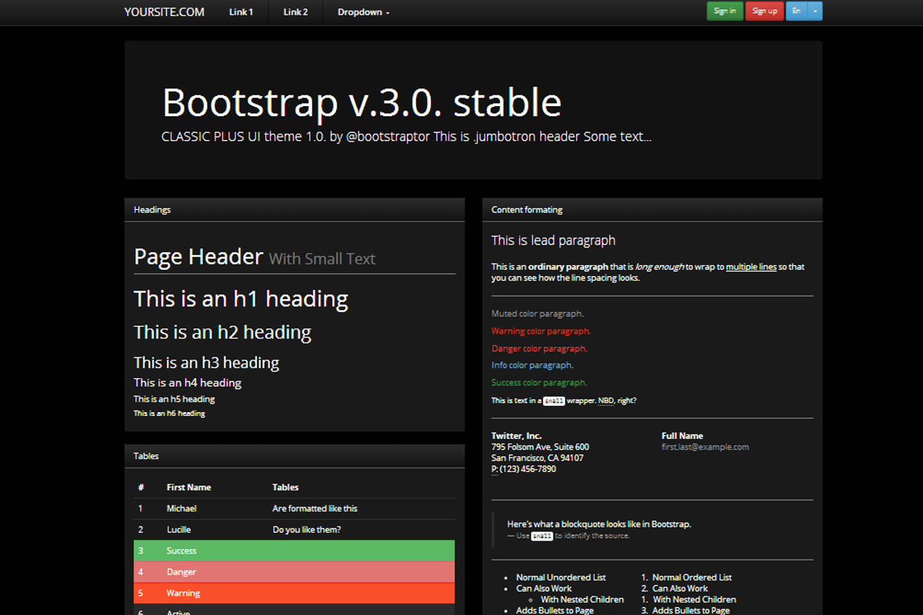Click the 'Danger color paragraph.' text

(x=539, y=348)
